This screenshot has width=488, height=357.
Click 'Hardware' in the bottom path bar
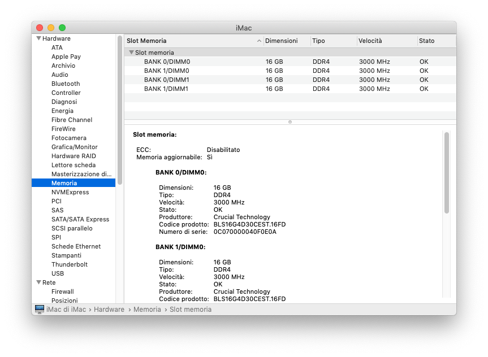tap(109, 310)
